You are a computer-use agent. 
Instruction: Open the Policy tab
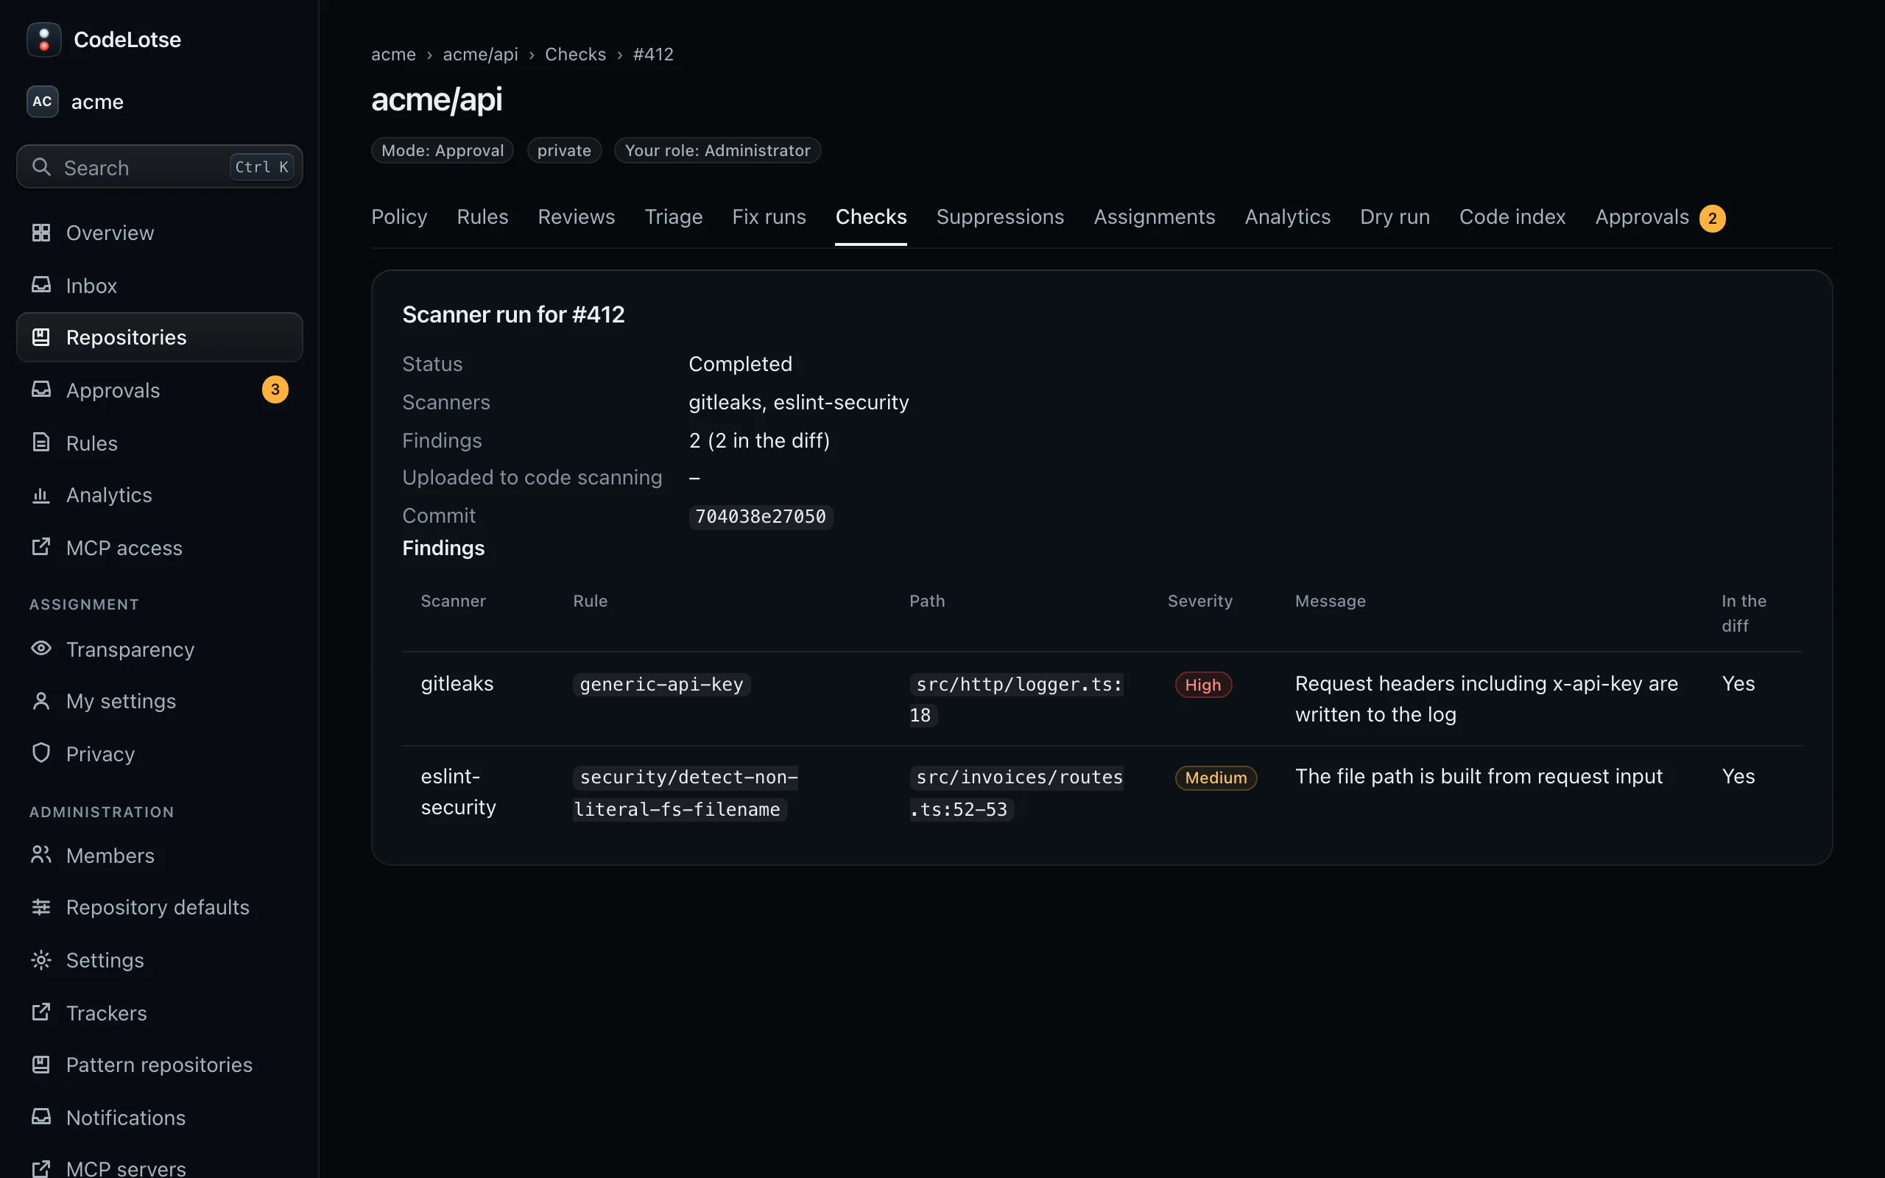coord(399,217)
